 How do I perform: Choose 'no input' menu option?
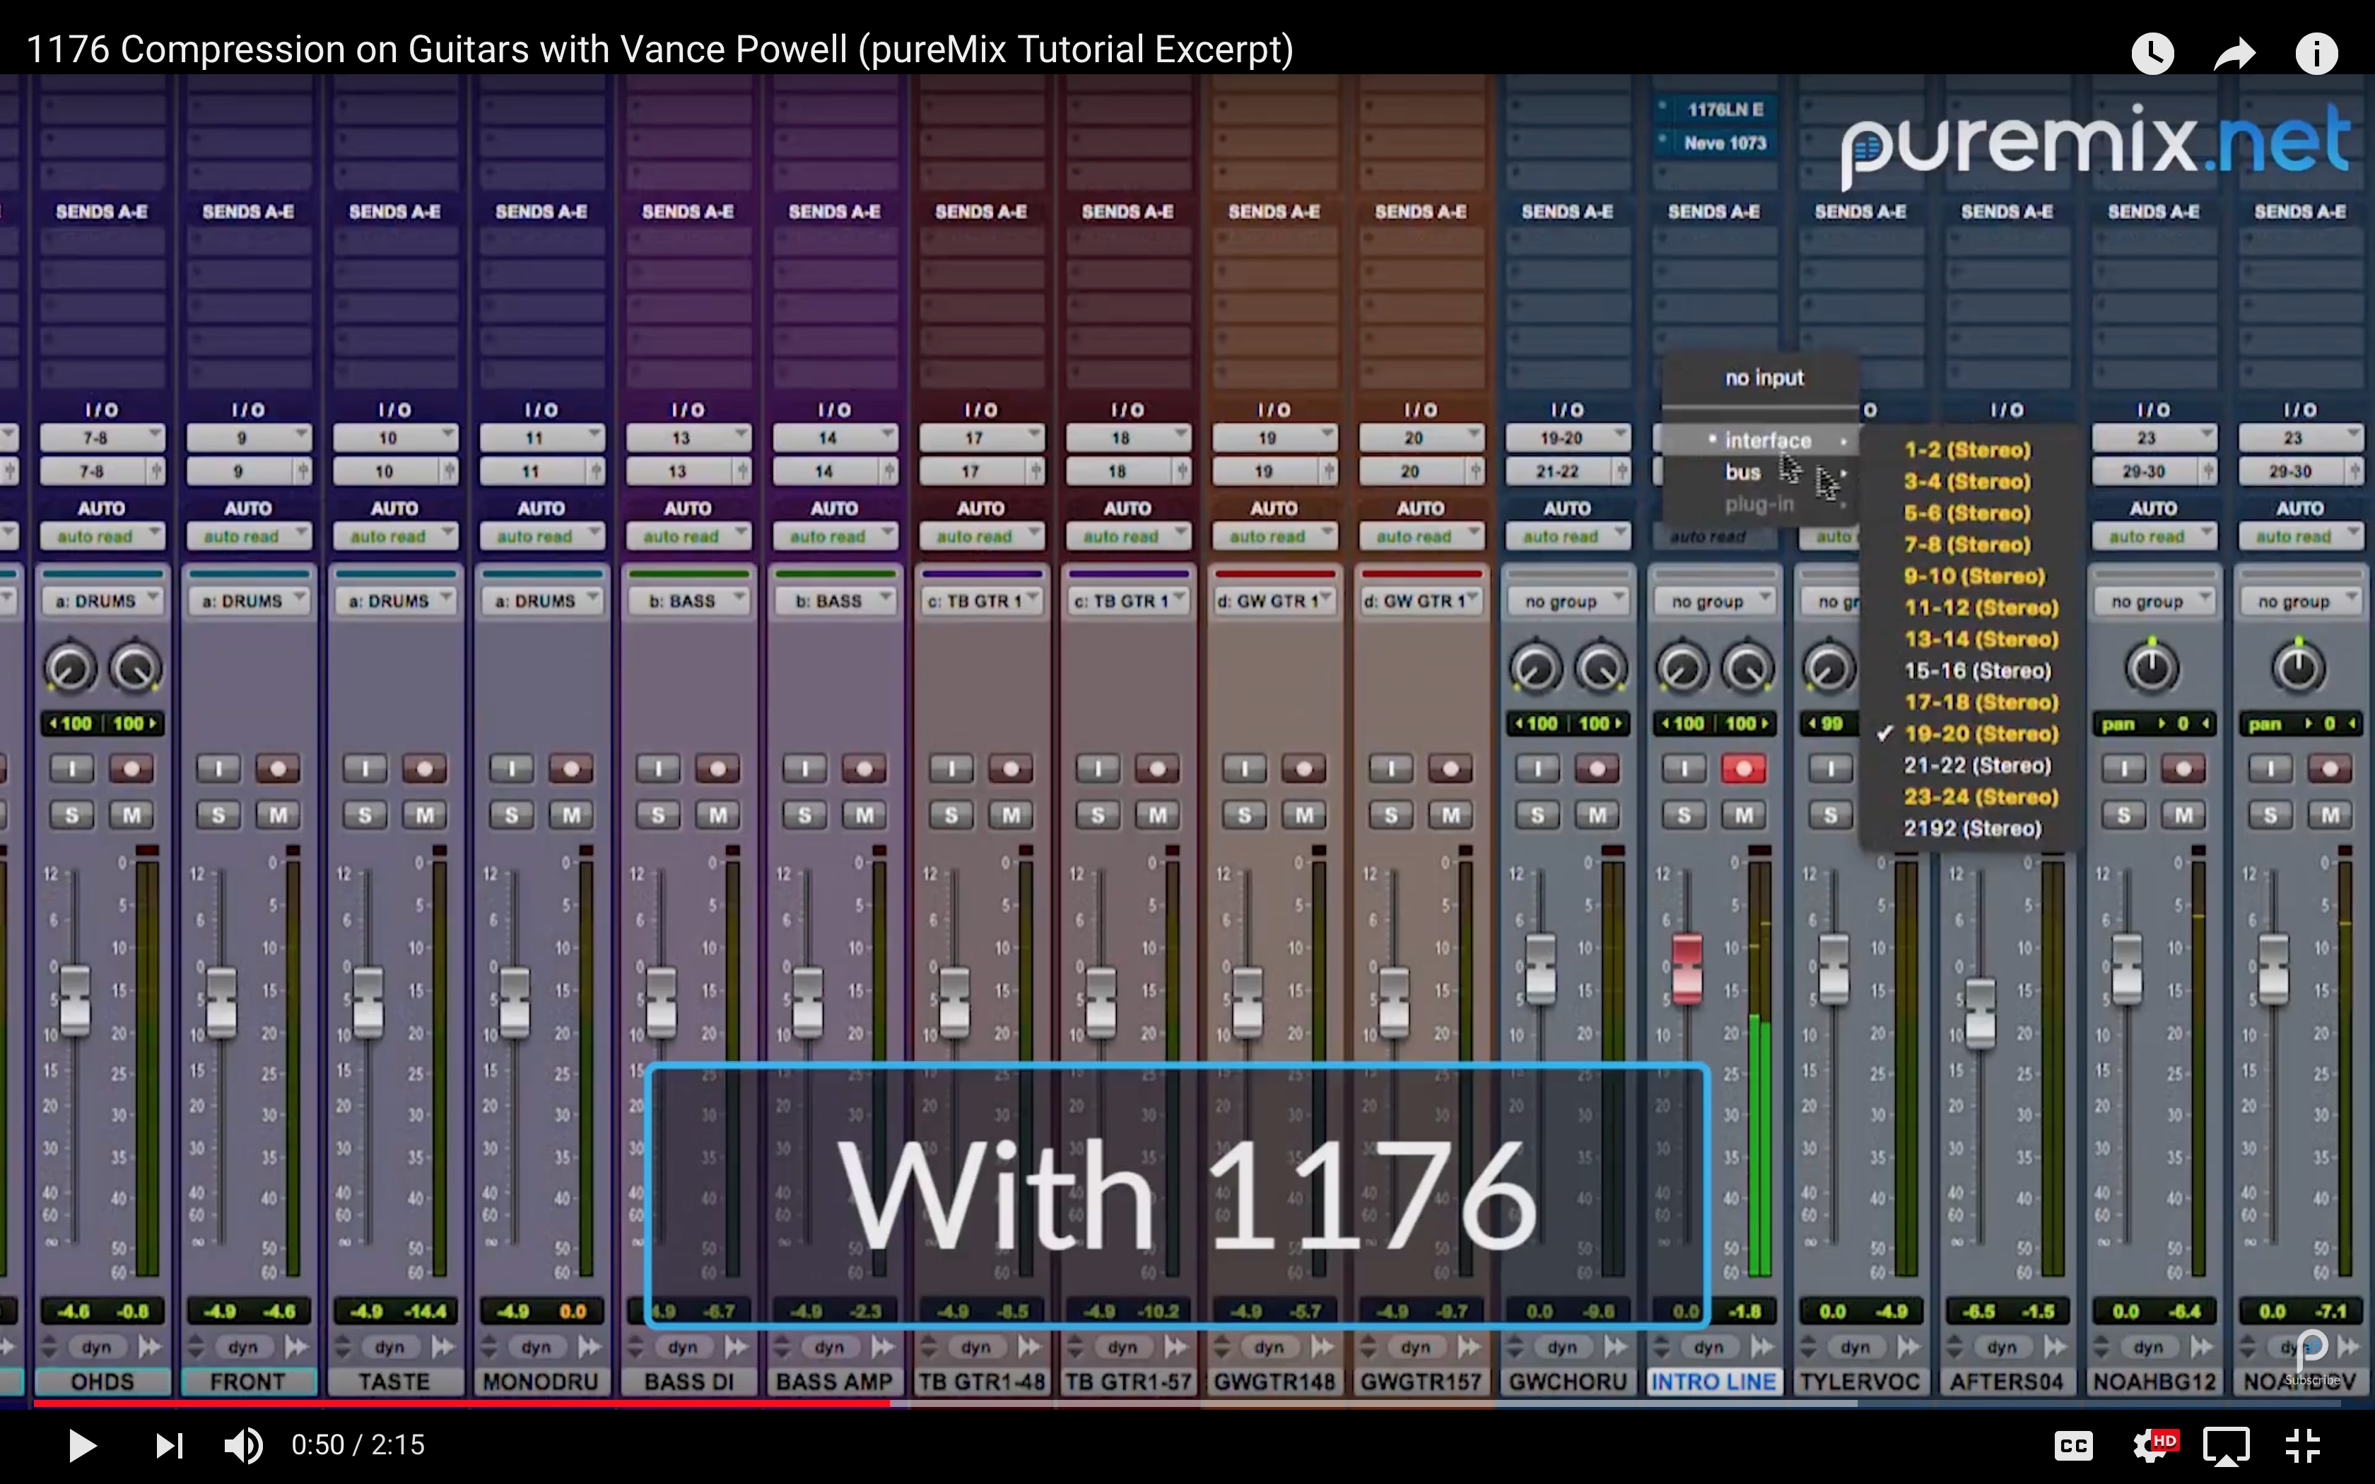point(1764,378)
